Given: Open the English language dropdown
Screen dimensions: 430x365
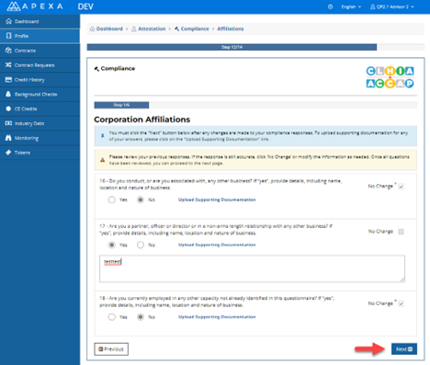Looking at the screenshot, I should click(351, 6).
